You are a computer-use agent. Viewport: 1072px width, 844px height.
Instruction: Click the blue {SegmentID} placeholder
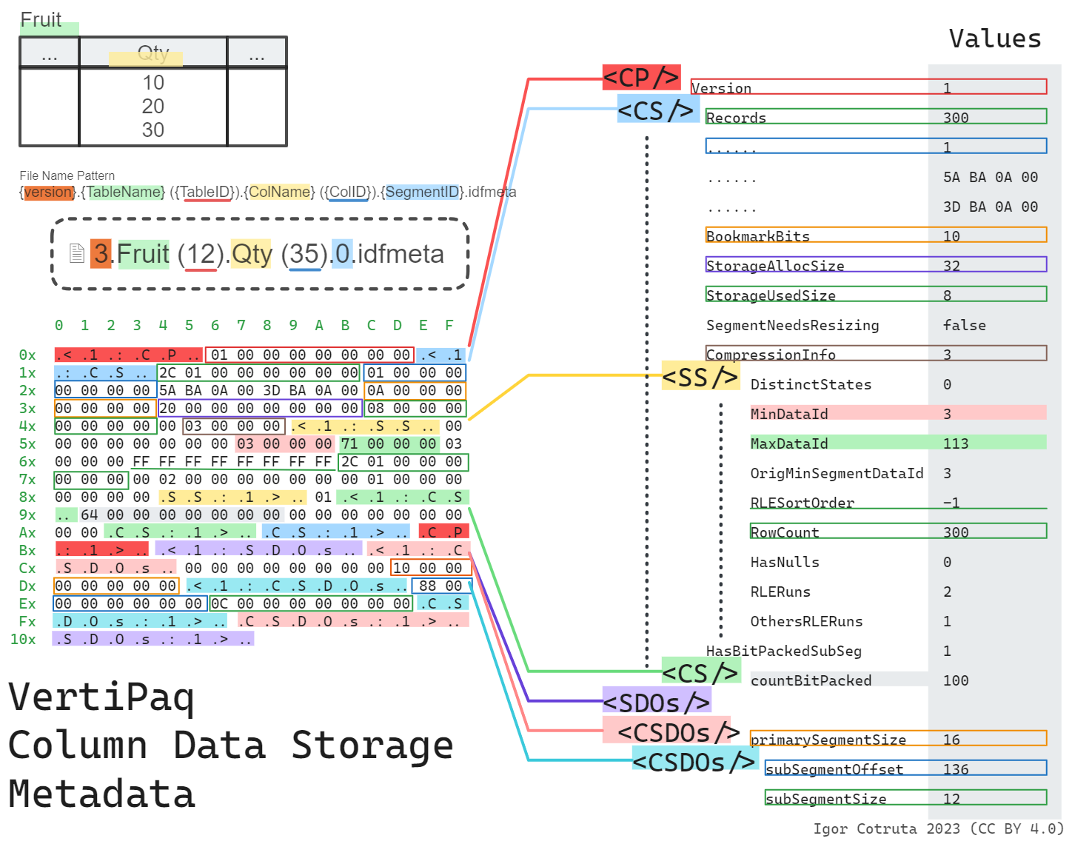422,192
